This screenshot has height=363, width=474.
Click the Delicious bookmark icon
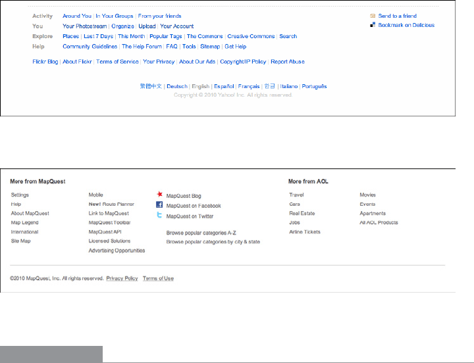(373, 26)
